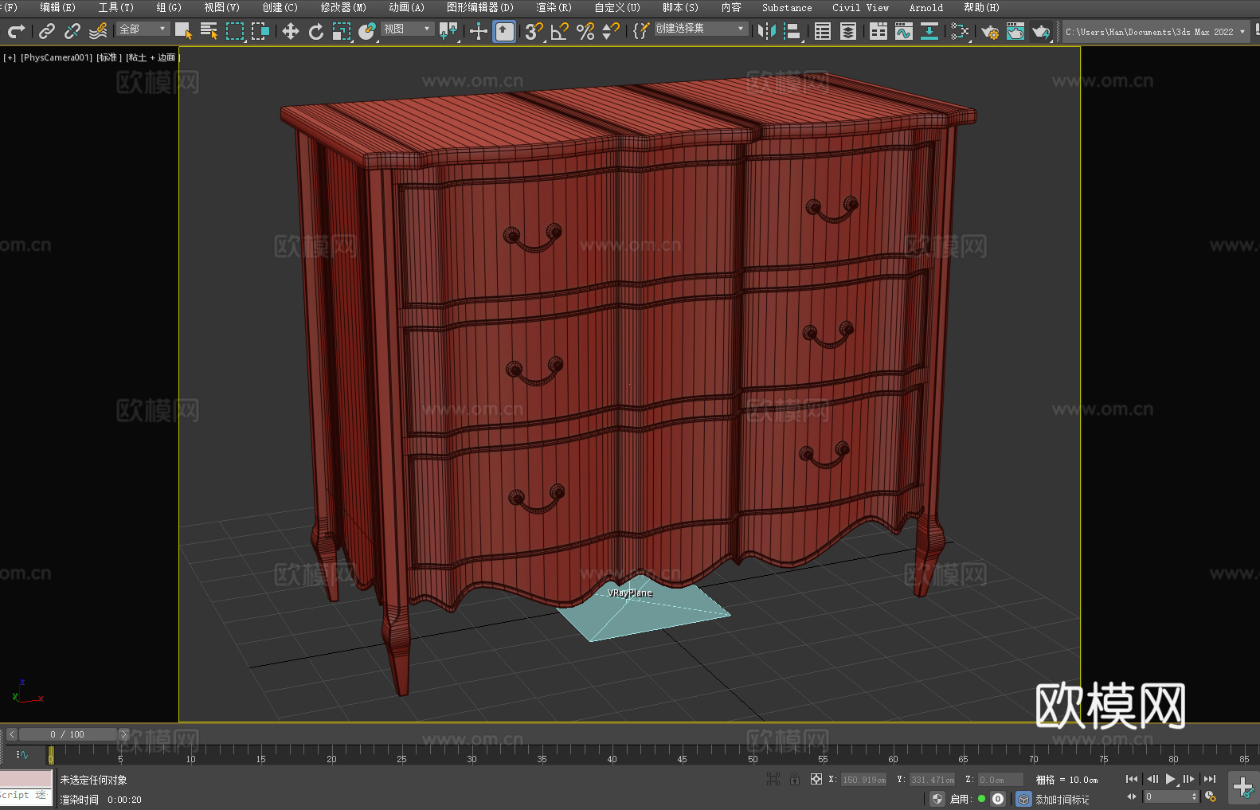Click the Select and Place tool
1260x810 pixels.
tap(367, 31)
